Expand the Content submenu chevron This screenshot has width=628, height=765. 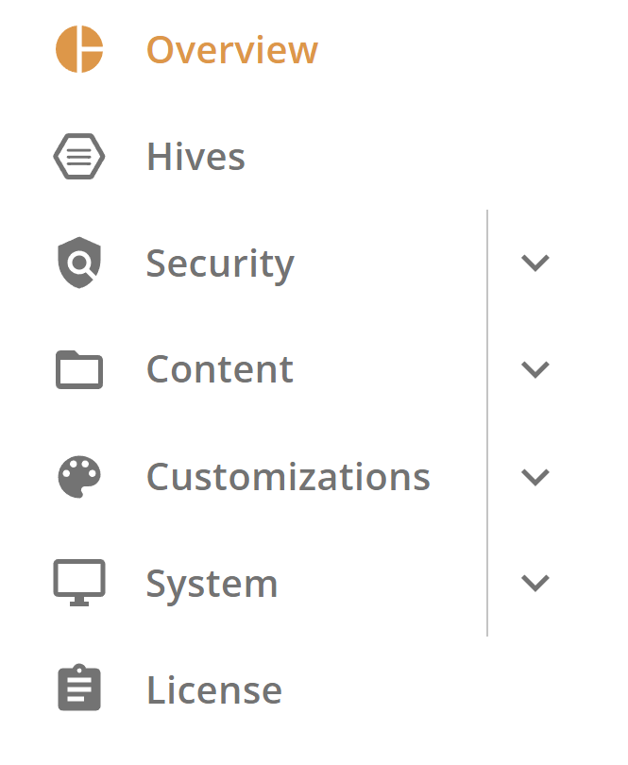pyautogui.click(x=535, y=369)
